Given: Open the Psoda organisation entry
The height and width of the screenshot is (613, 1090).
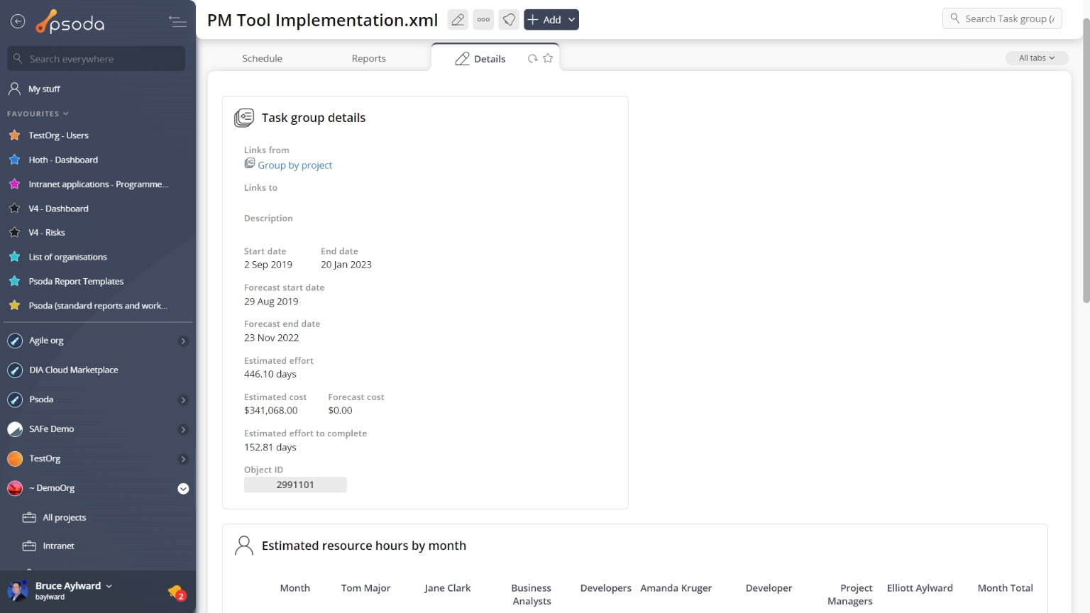Looking at the screenshot, I should tap(41, 399).
